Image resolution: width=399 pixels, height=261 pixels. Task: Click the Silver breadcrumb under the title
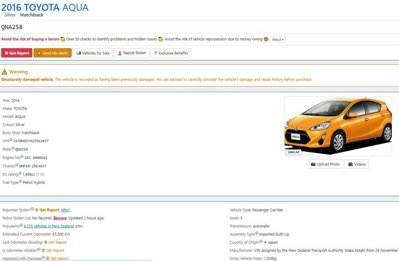click(x=10, y=15)
